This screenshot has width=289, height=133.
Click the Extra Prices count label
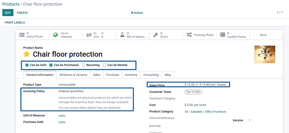[x=35, y=36]
